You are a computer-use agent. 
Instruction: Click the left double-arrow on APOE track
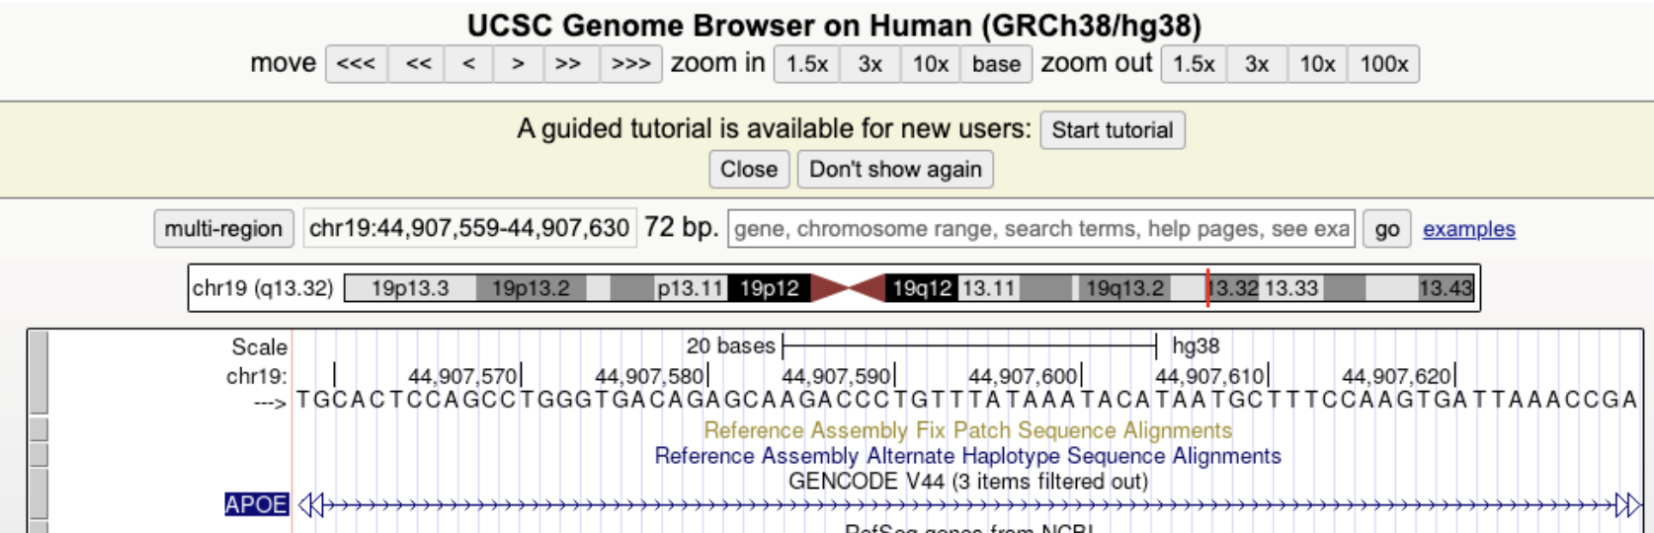coord(311,505)
